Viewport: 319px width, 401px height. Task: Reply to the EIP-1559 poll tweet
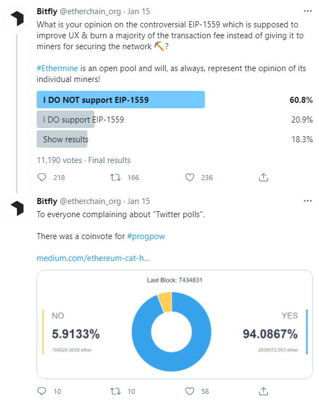(42, 177)
